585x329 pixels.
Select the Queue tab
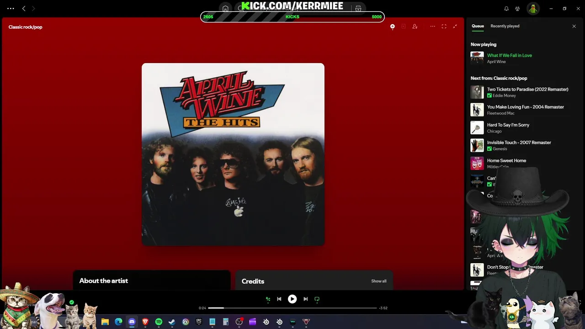pos(478,26)
